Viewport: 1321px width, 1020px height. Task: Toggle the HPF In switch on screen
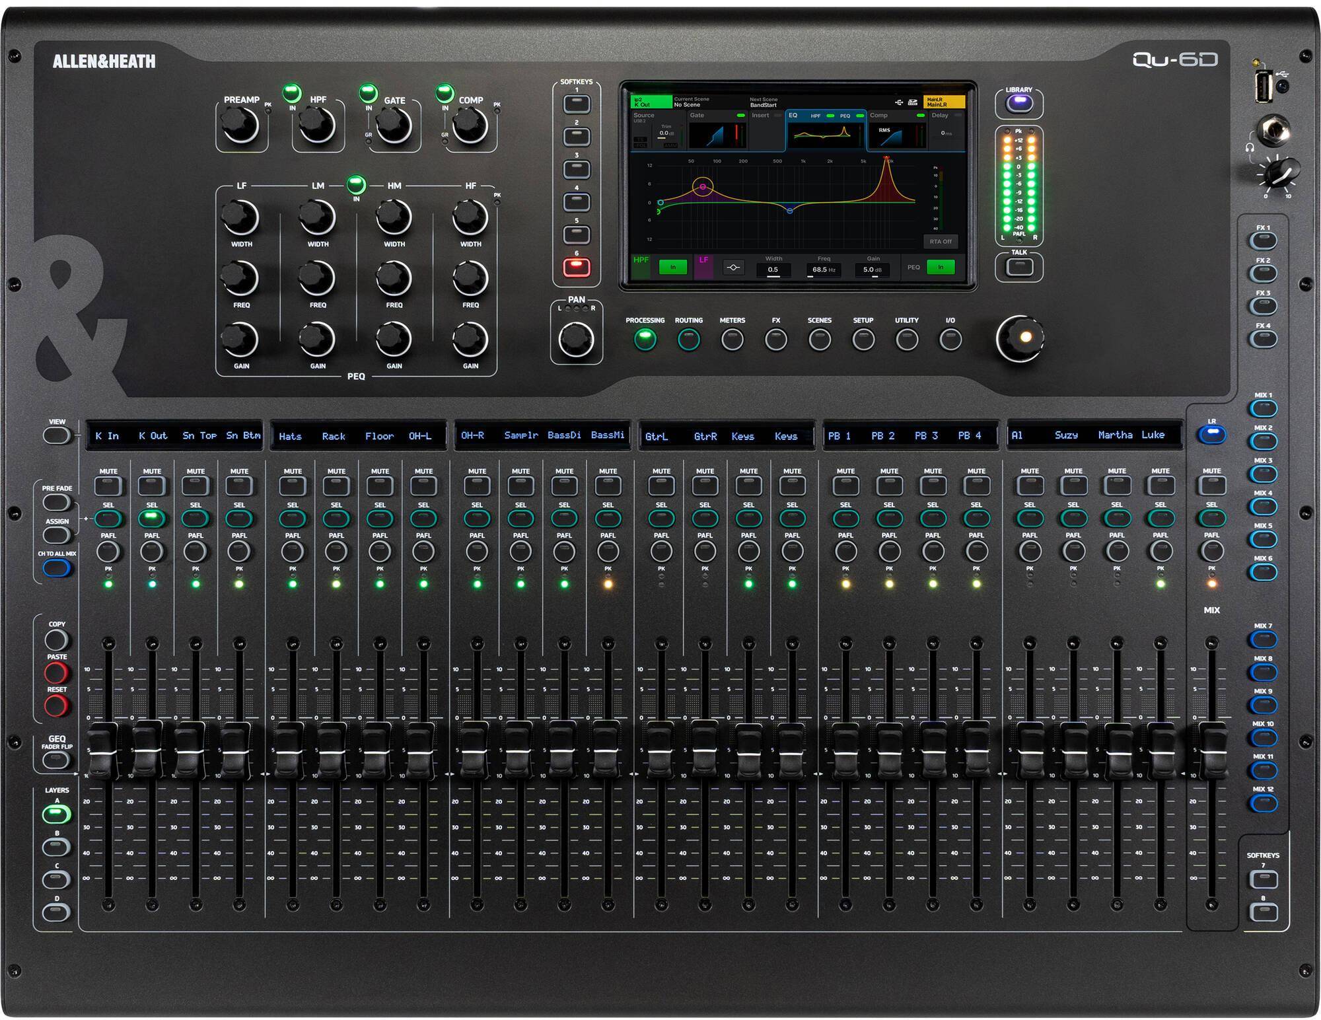click(673, 267)
